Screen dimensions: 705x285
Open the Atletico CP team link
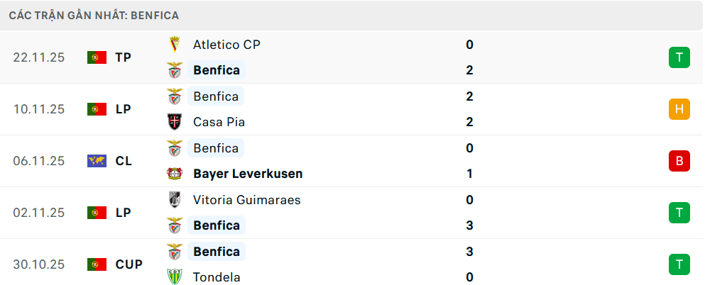(x=226, y=45)
